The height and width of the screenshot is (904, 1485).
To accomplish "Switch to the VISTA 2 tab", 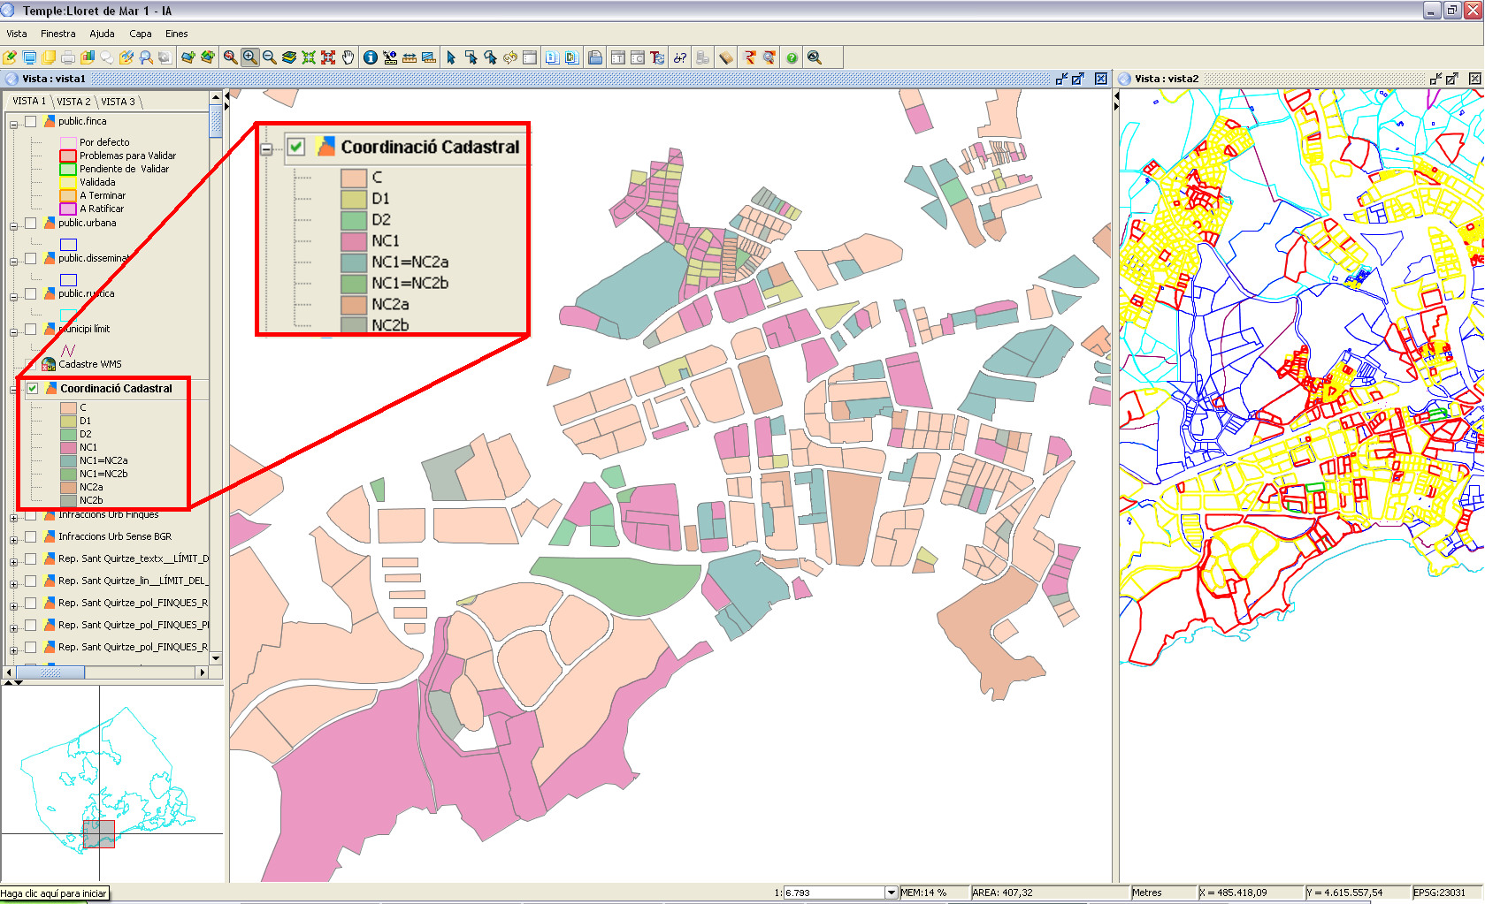I will (73, 102).
